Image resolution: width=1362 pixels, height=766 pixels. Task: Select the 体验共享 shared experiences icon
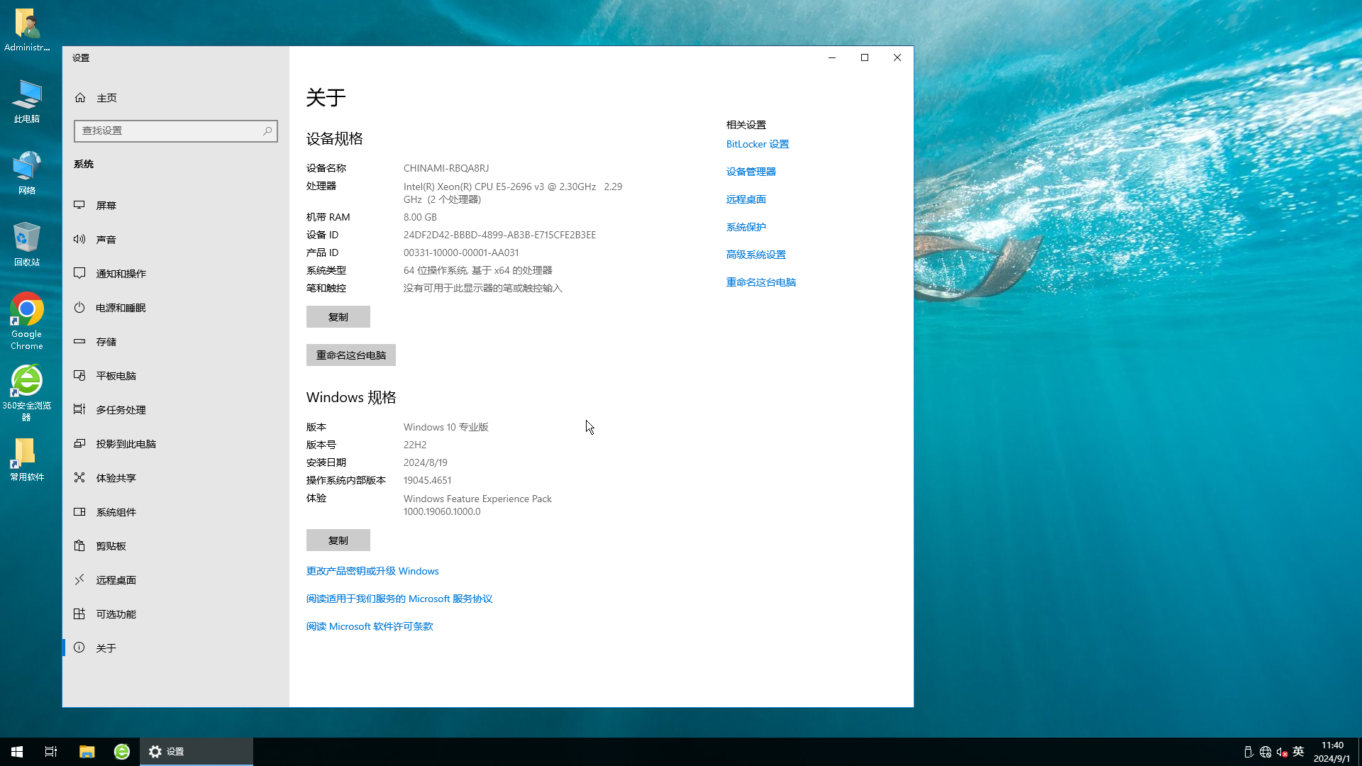(79, 477)
